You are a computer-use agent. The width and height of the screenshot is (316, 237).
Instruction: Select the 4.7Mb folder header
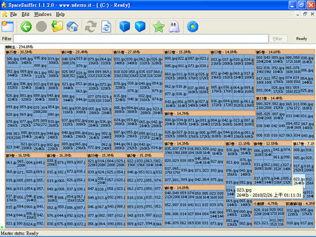click(269, 203)
